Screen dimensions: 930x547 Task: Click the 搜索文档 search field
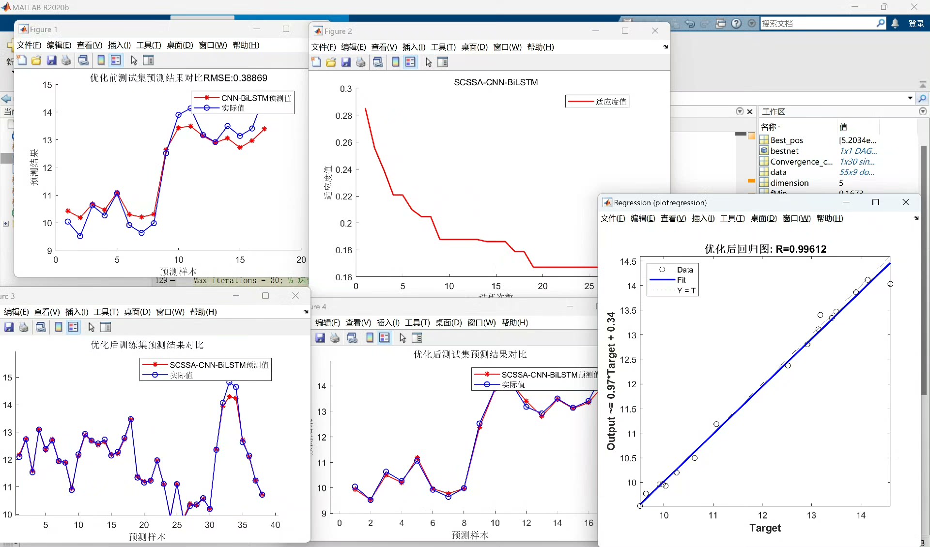click(818, 23)
